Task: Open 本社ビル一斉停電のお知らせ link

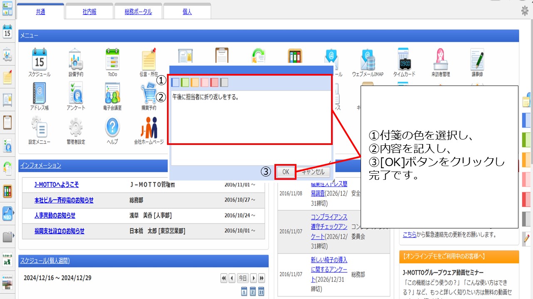Action: click(x=64, y=200)
